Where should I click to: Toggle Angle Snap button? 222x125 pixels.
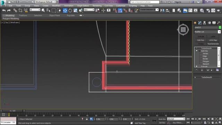[120, 10]
